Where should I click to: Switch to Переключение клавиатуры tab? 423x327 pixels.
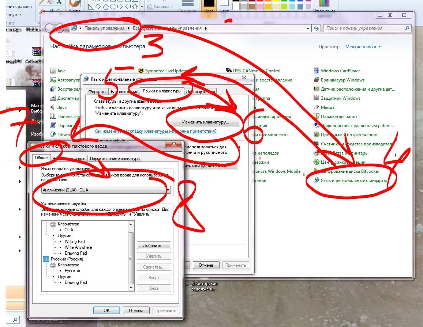point(115,159)
